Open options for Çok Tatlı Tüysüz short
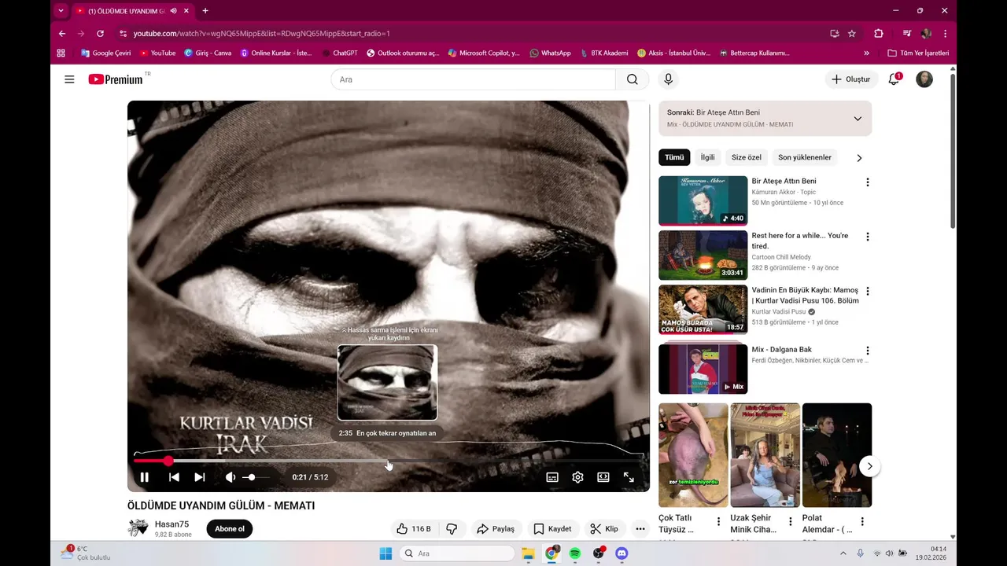Viewport: 1007px width, 566px height. (x=718, y=521)
